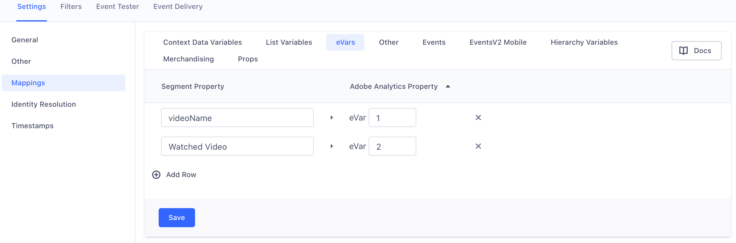Open the Event Tester tab
Viewport: 736px width, 243px height.
pyautogui.click(x=117, y=7)
